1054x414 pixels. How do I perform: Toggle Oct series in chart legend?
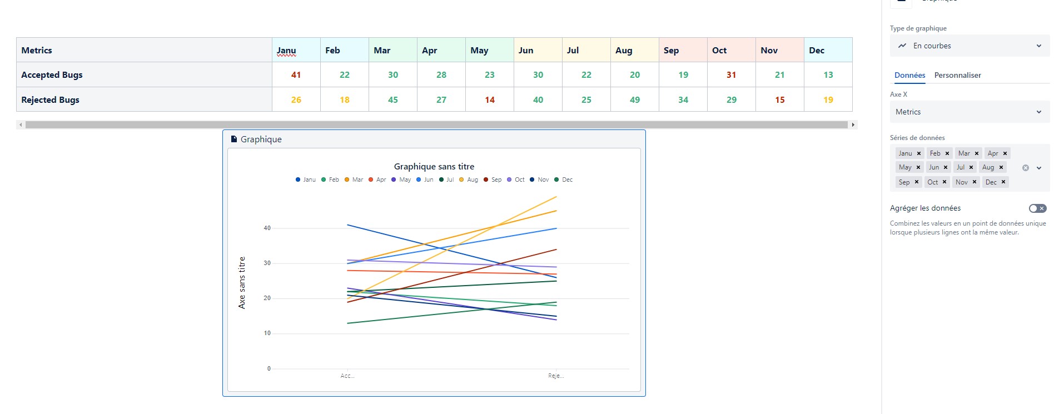(x=516, y=179)
